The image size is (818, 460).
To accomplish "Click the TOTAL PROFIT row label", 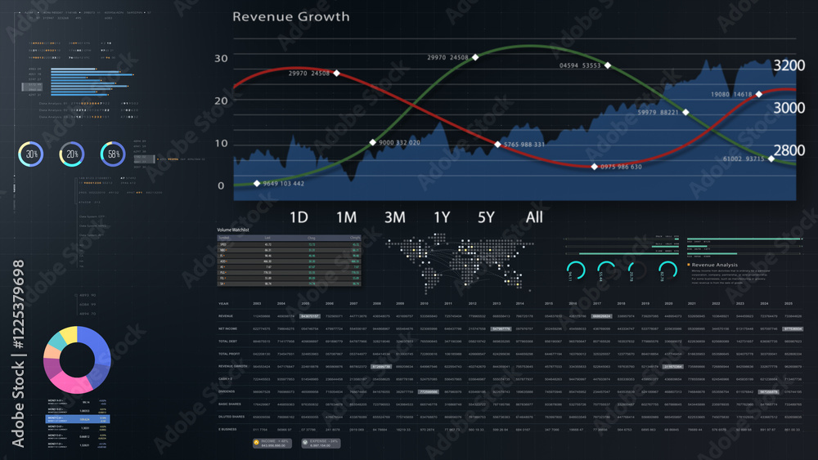I will pyautogui.click(x=228, y=354).
